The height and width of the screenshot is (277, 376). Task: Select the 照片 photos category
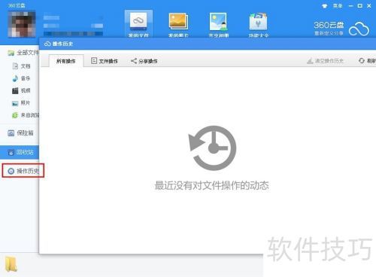tap(21, 103)
